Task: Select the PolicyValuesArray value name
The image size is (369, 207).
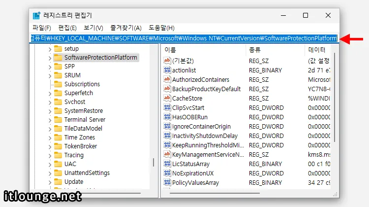Action: pyautogui.click(x=195, y=183)
